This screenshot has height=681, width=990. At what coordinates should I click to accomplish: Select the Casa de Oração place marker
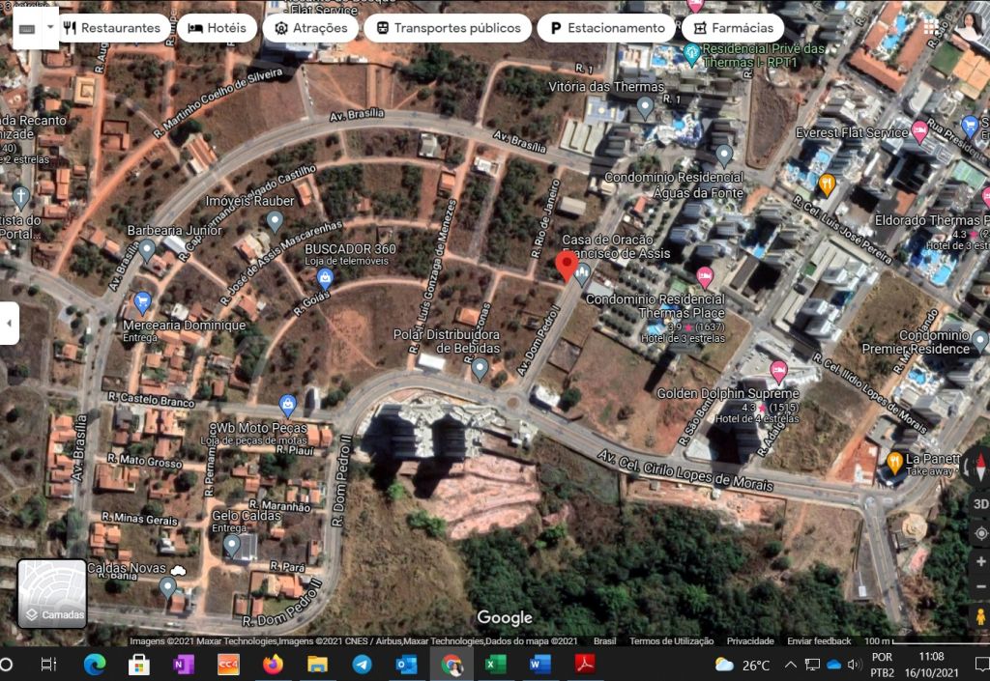582,273
